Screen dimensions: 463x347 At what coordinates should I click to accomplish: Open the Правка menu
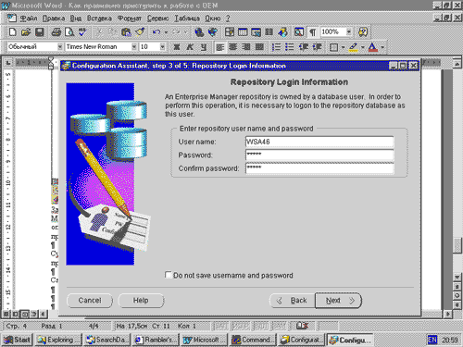(x=54, y=19)
